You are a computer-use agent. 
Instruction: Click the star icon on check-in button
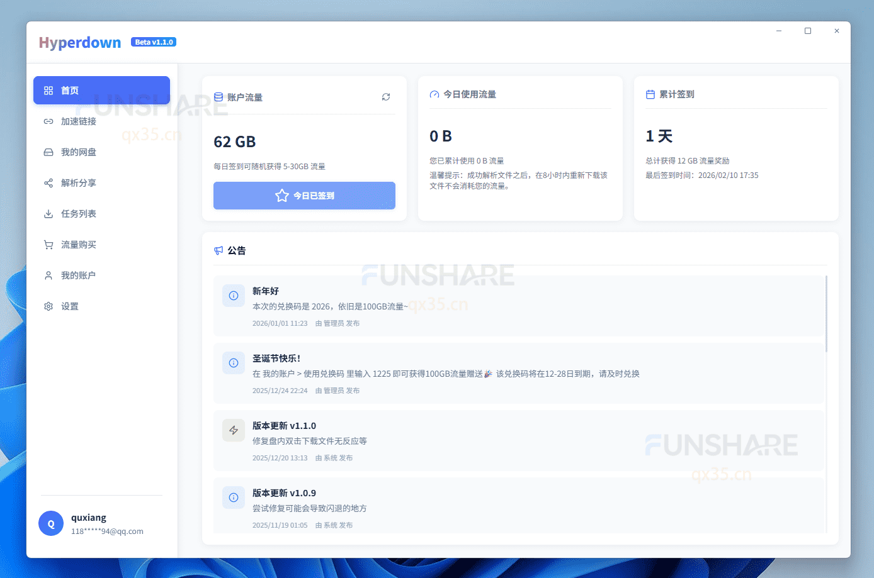tap(282, 196)
